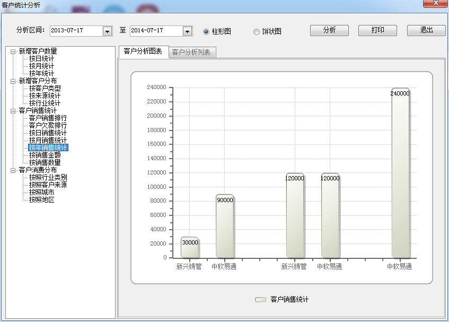449x322 pixels.
Task: Click the 90000 bar in the chart
Action: point(225,227)
